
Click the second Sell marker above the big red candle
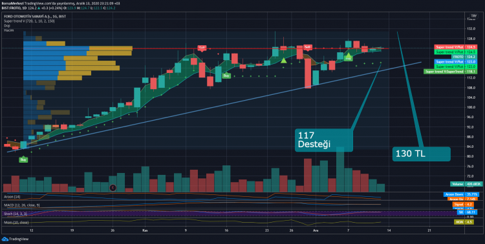(x=307, y=47)
